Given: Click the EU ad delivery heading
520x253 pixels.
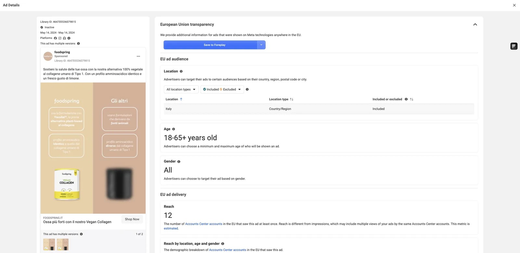Looking at the screenshot, I should click(x=173, y=195).
